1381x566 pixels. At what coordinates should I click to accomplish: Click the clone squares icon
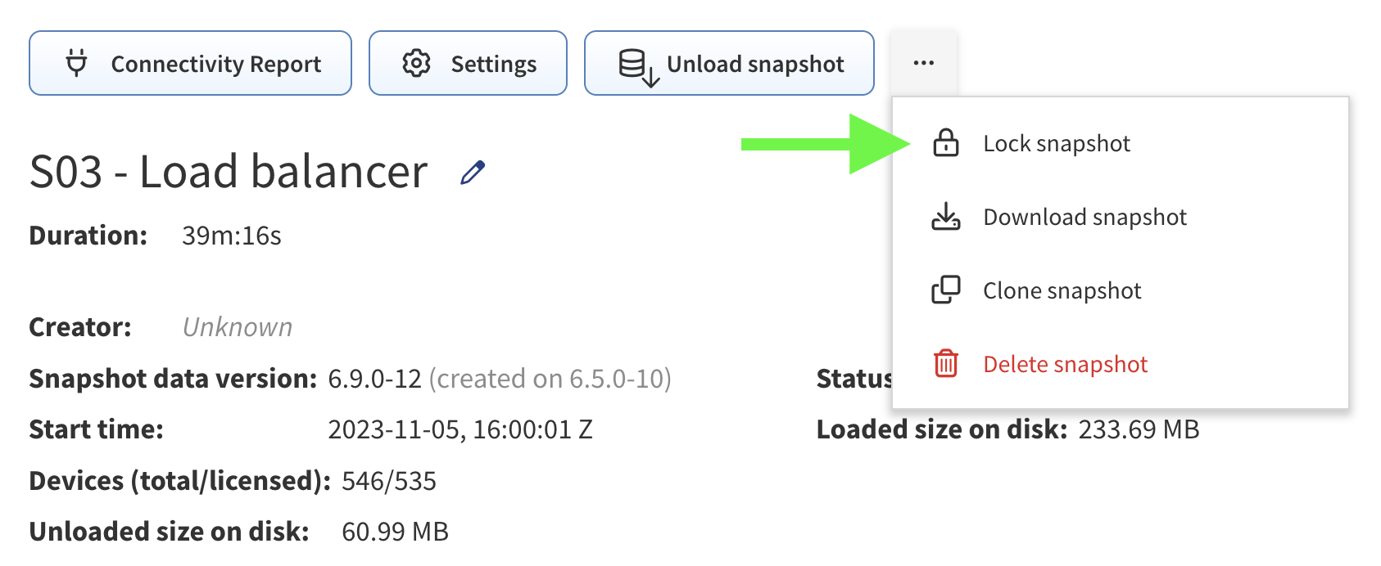[x=946, y=290]
